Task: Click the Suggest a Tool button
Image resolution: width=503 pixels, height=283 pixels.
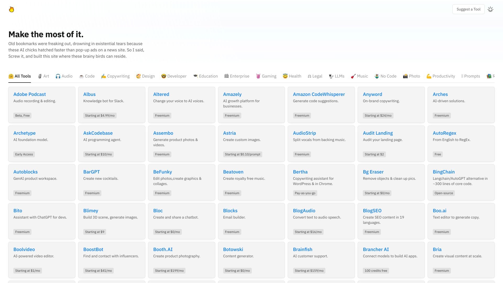Action: (468, 9)
